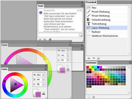This screenshot has width=132, height=99.
Task: Open the S value dropdown in front Farbe panel
Action: pyautogui.click(x=44, y=80)
